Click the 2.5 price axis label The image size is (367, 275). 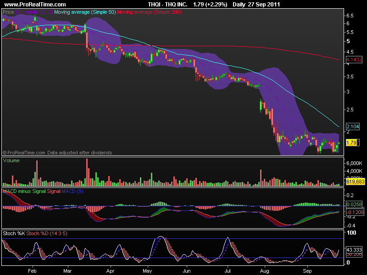click(x=350, y=110)
